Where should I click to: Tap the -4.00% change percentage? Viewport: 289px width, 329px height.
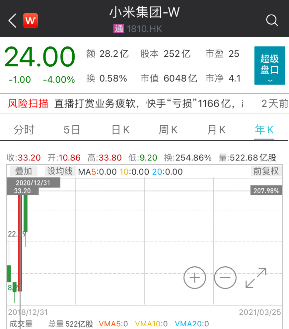59,80
